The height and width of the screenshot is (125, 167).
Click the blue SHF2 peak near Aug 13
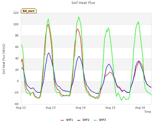click(49, 53)
